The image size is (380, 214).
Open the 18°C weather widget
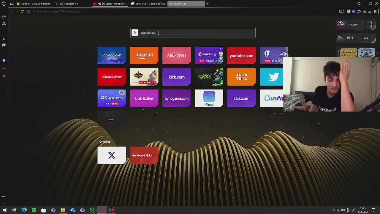pos(346,38)
